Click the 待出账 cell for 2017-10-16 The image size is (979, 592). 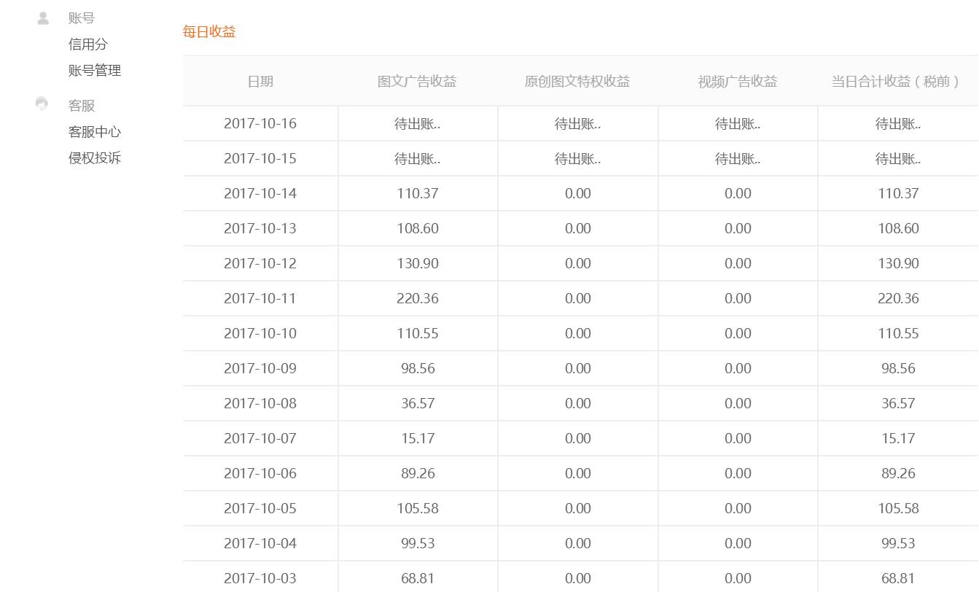(418, 123)
